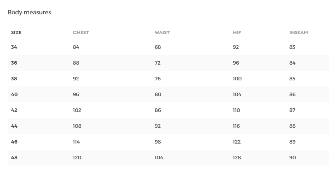
Task: Click waist value 104 for size 48
Action: pos(159,158)
